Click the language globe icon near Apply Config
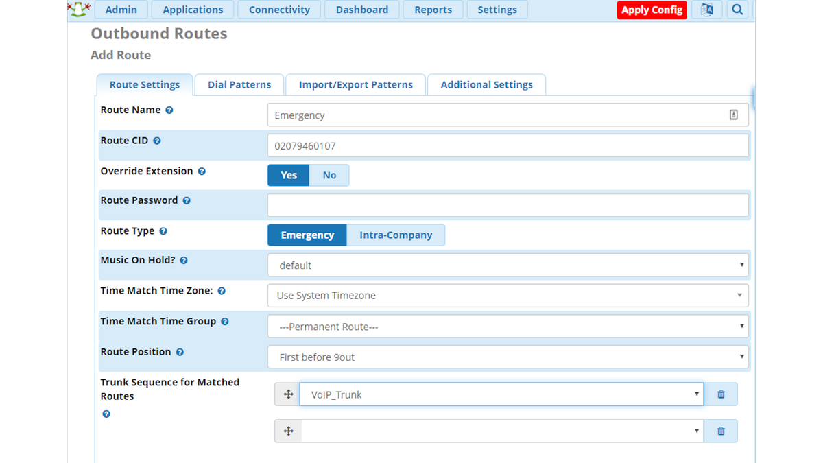 (707, 10)
